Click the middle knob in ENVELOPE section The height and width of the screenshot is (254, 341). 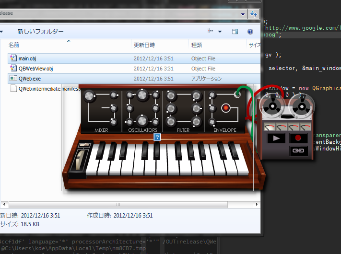click(212, 108)
